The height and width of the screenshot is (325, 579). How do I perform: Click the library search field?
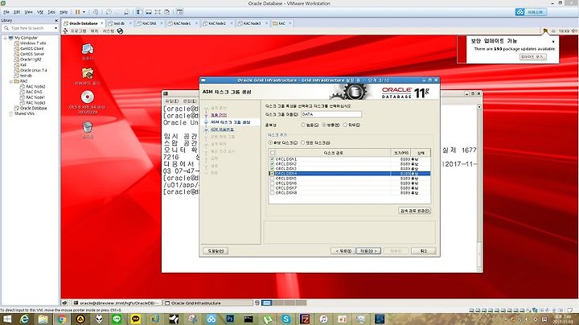(28, 28)
